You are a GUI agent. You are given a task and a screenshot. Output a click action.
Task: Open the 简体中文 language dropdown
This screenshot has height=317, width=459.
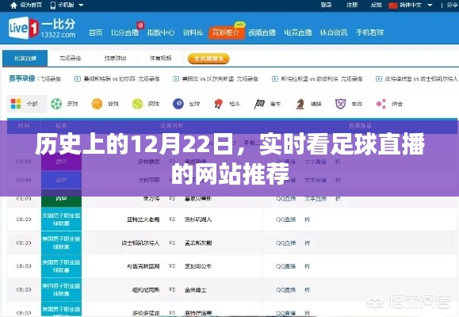(411, 5)
